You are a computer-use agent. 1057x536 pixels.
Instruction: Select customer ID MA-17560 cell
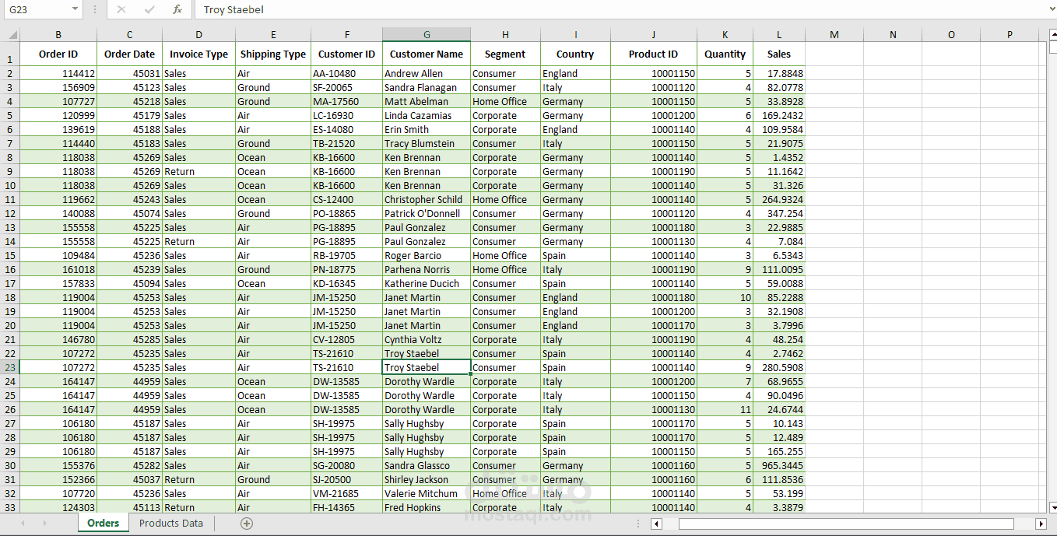[347, 101]
